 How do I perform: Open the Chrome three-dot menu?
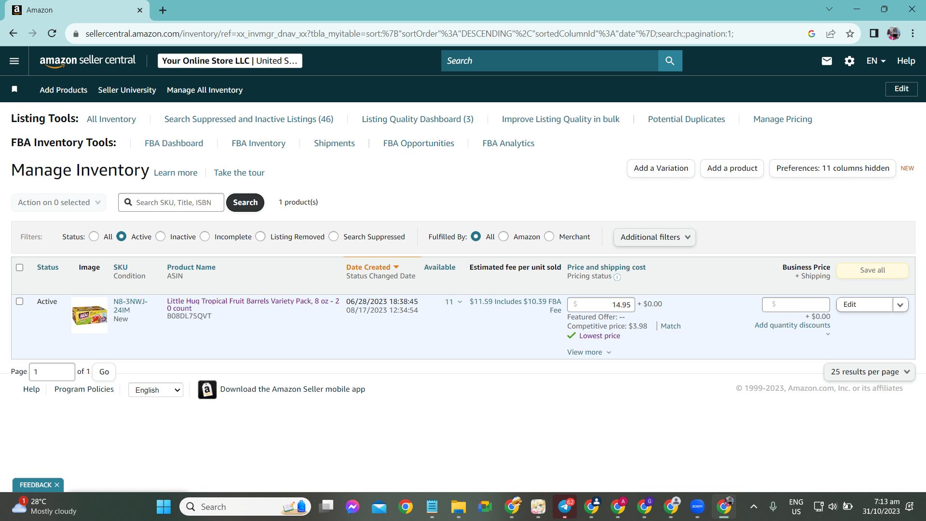(x=912, y=34)
